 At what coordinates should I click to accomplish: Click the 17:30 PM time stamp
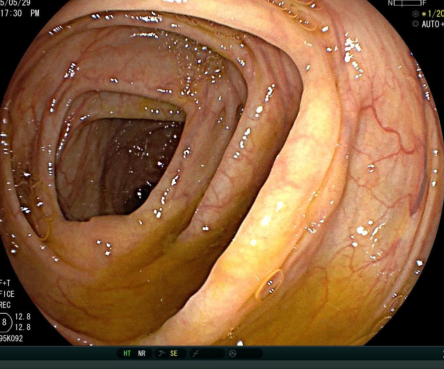20,13
